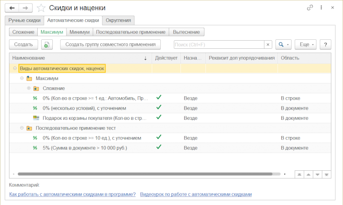The image size is (343, 205).
Task: Select the Вытеснение mode tab
Action: pyautogui.click(x=187, y=32)
